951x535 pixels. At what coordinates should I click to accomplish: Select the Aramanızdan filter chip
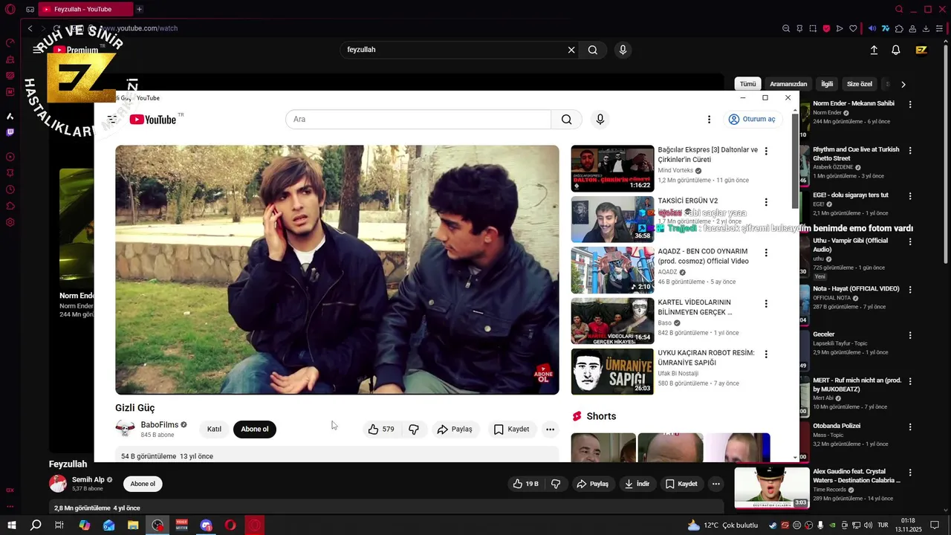point(788,84)
